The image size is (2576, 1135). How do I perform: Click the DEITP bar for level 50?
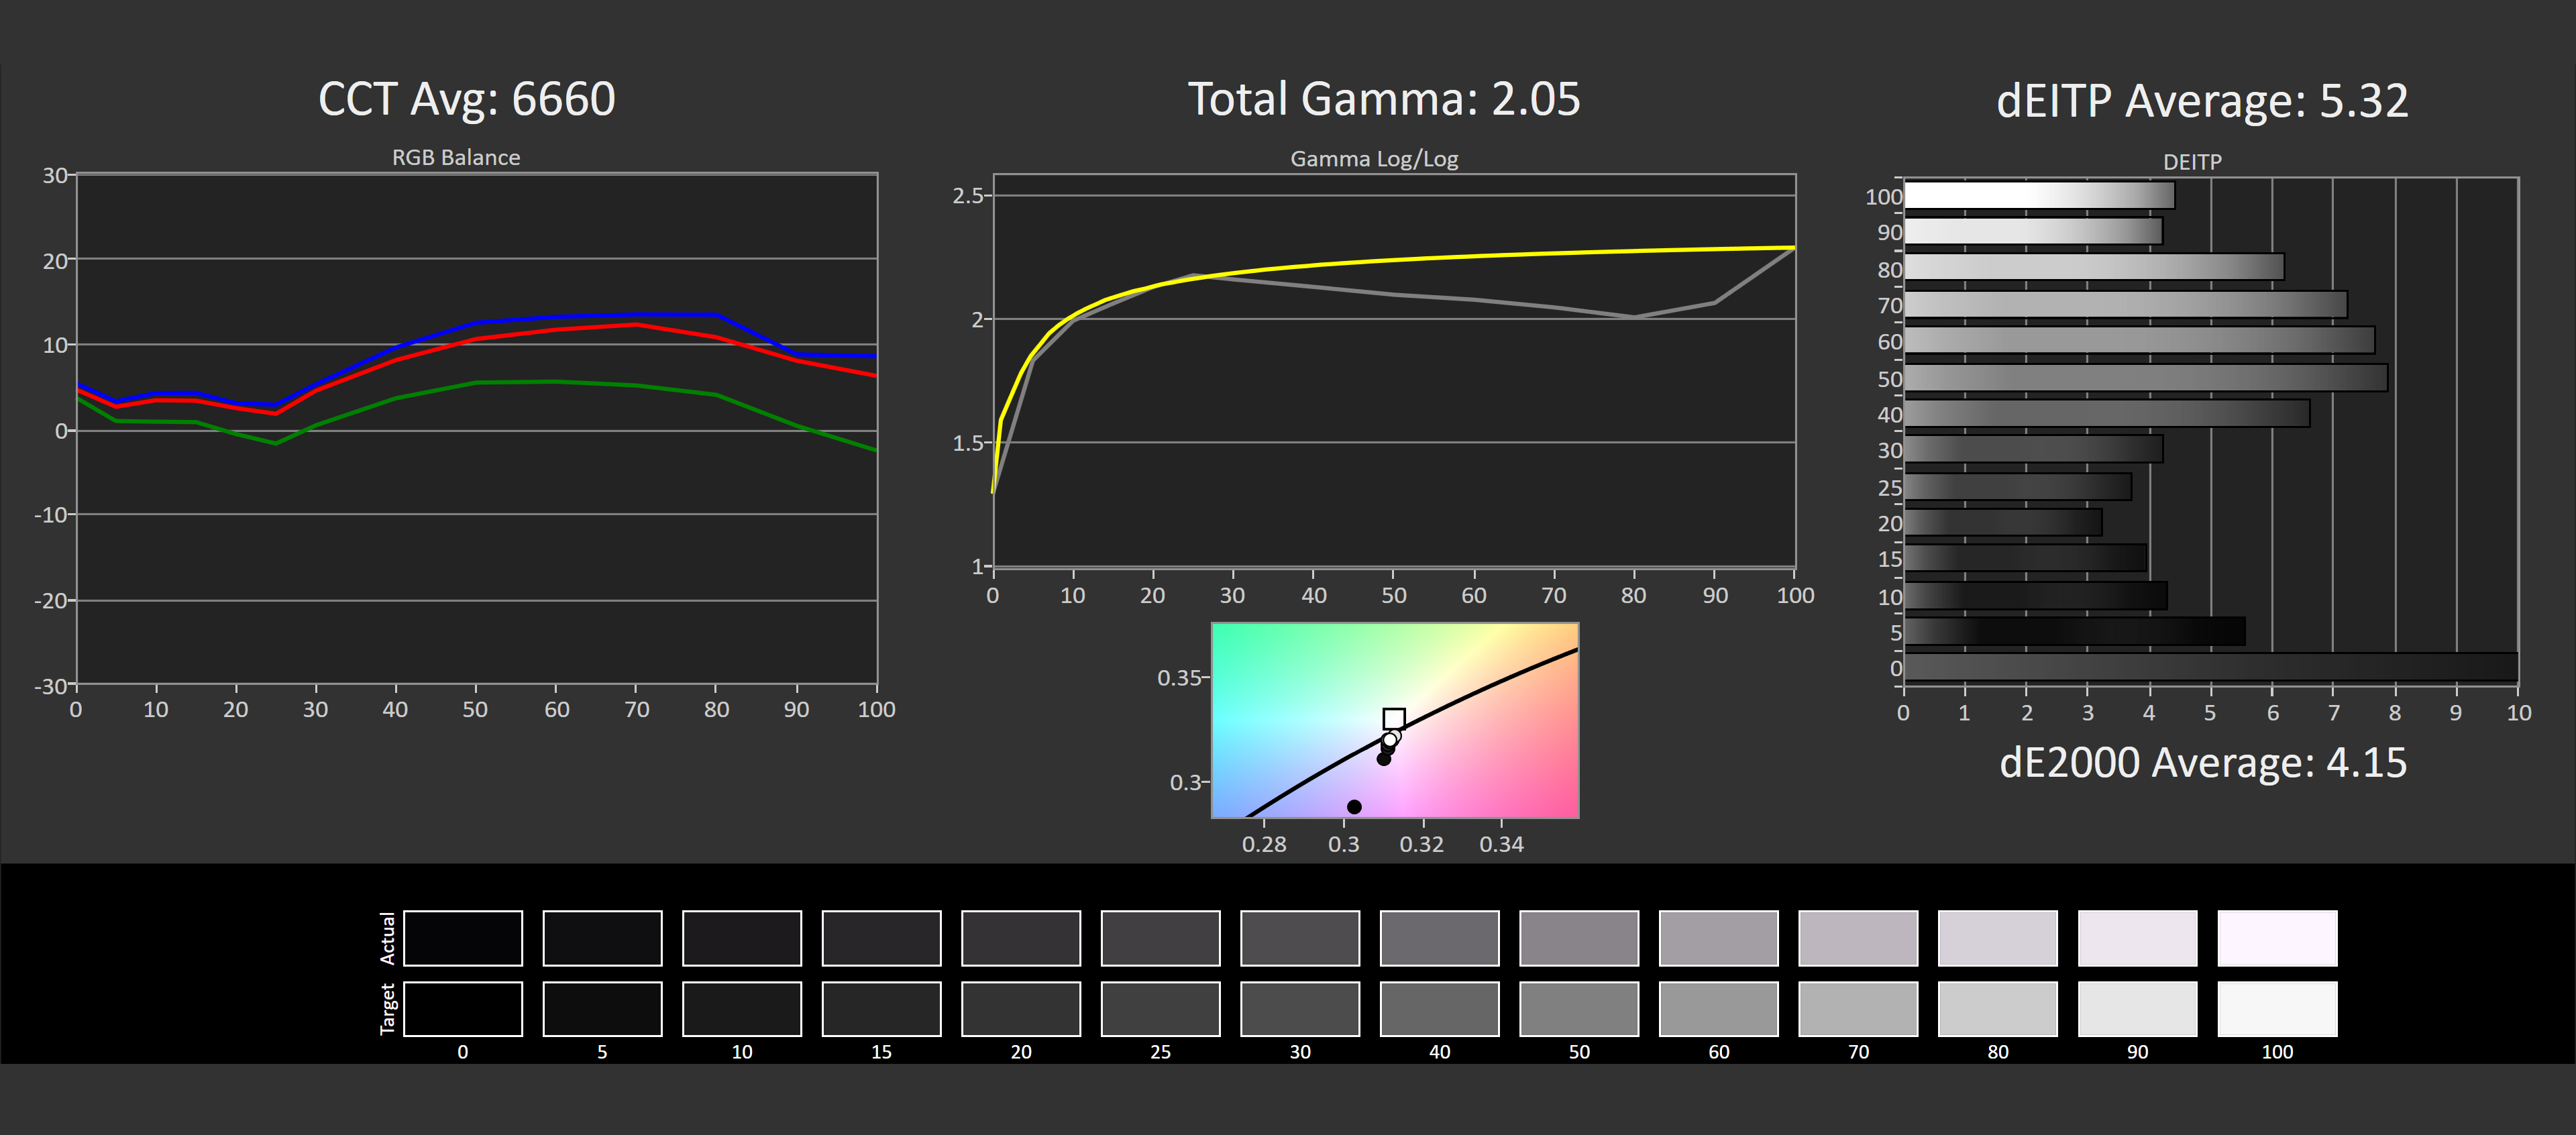2145,378
